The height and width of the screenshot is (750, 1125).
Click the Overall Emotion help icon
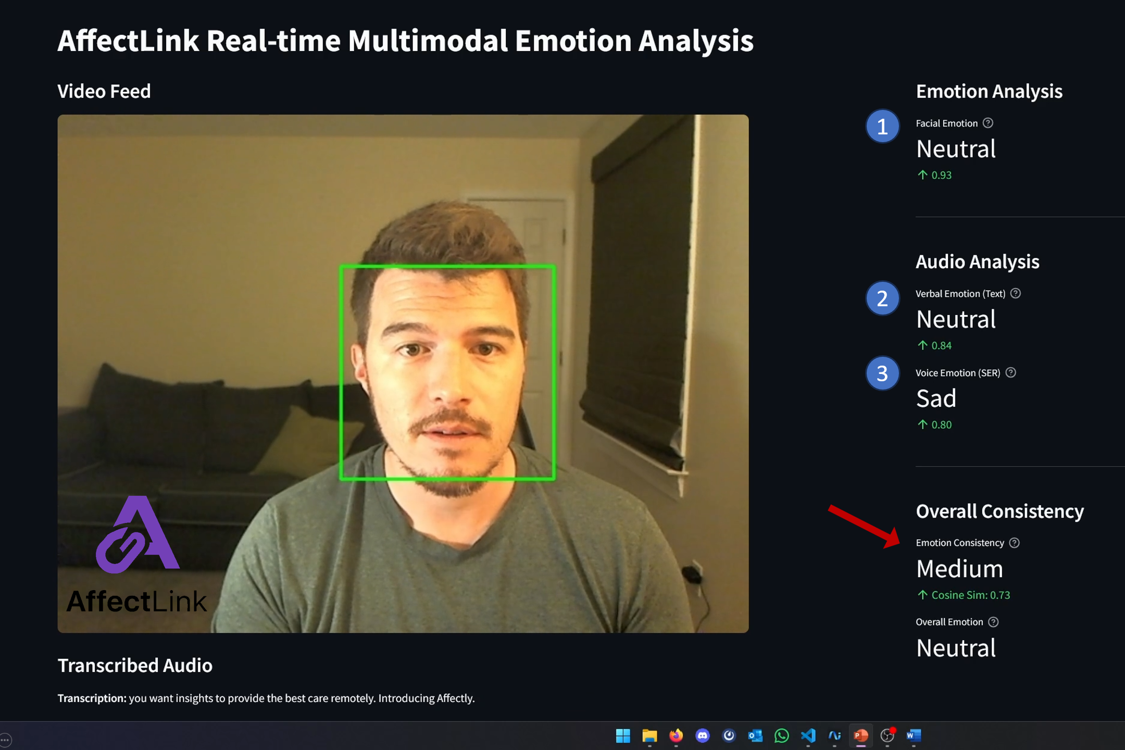click(993, 622)
